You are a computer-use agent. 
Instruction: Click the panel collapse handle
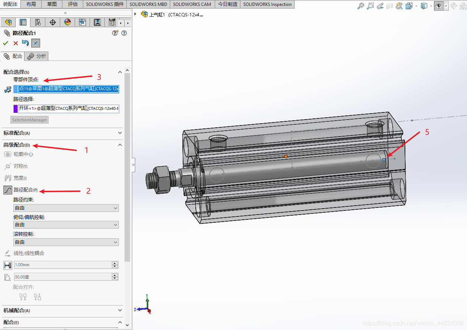click(133, 164)
